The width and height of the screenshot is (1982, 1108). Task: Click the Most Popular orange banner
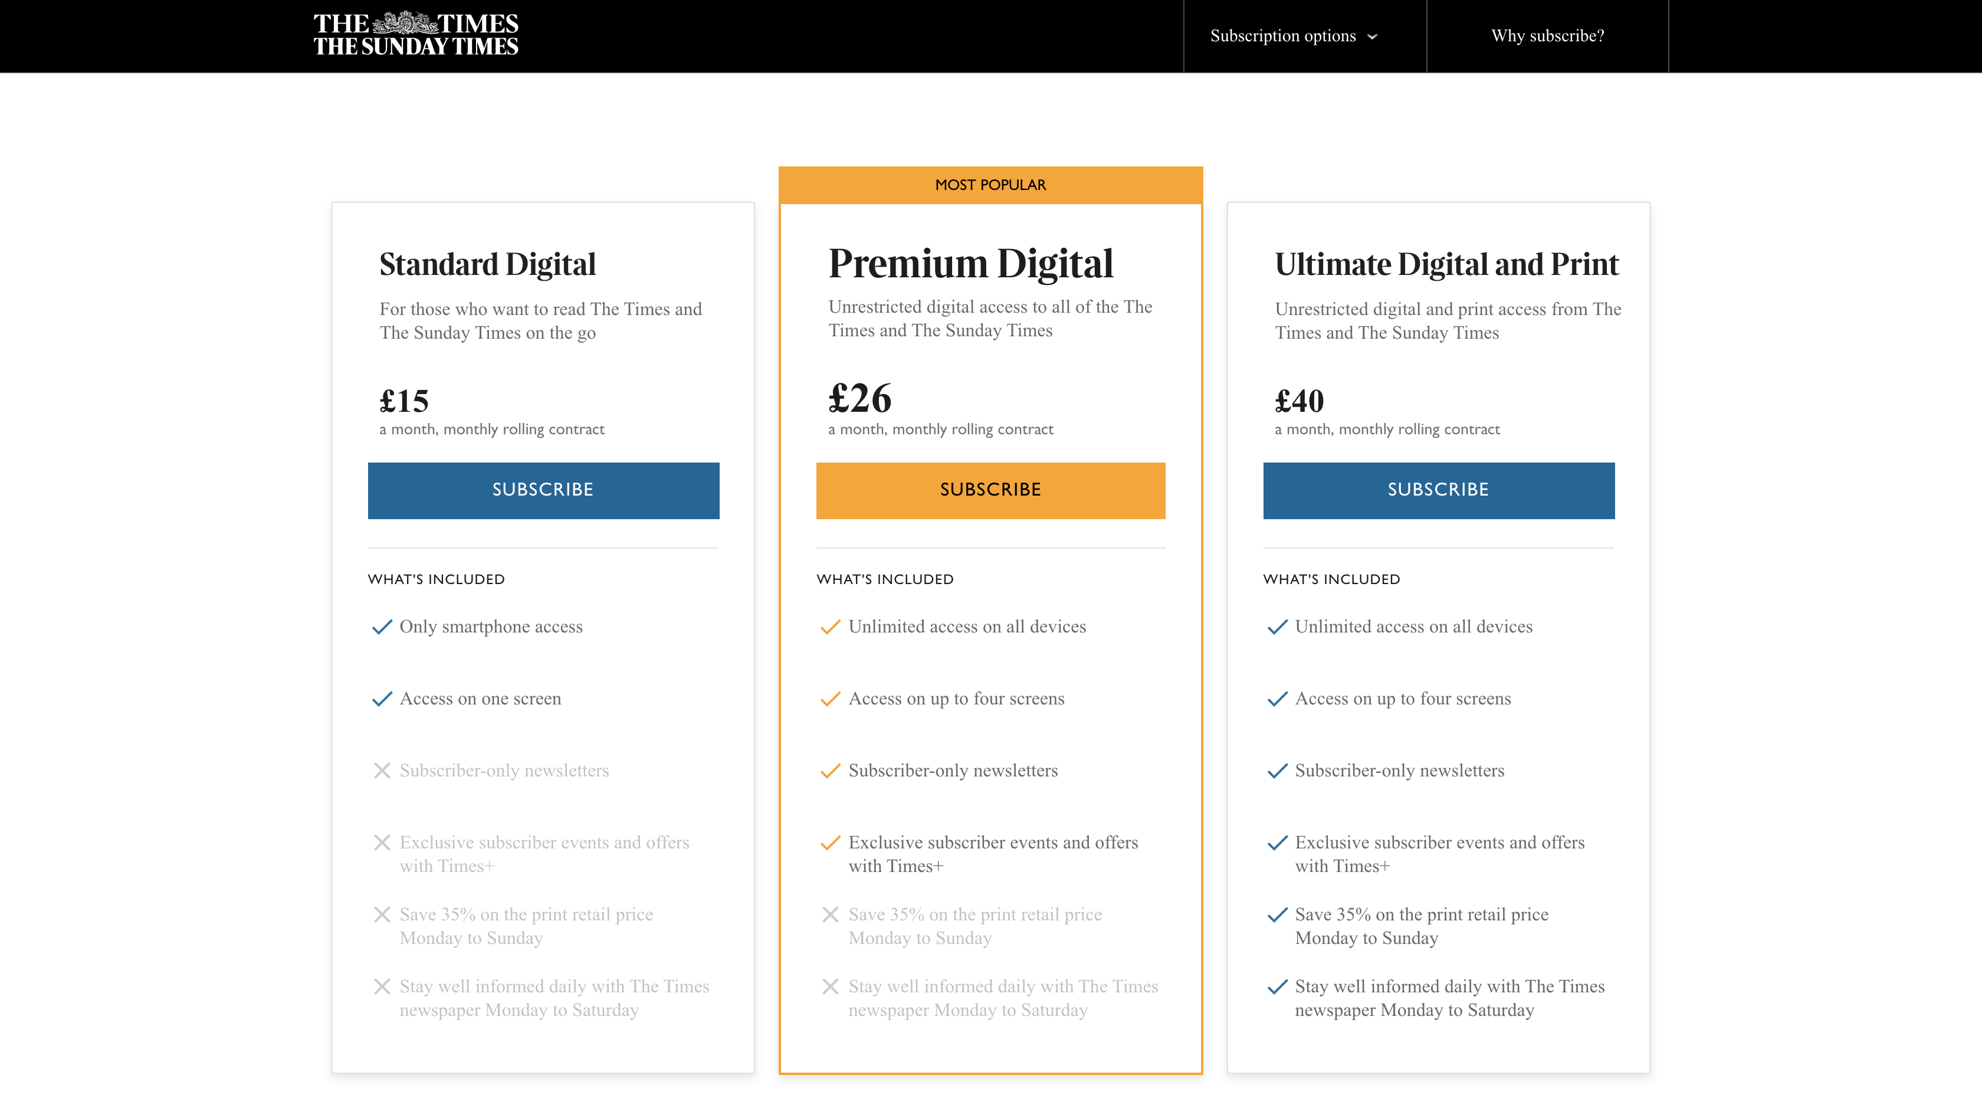point(990,185)
